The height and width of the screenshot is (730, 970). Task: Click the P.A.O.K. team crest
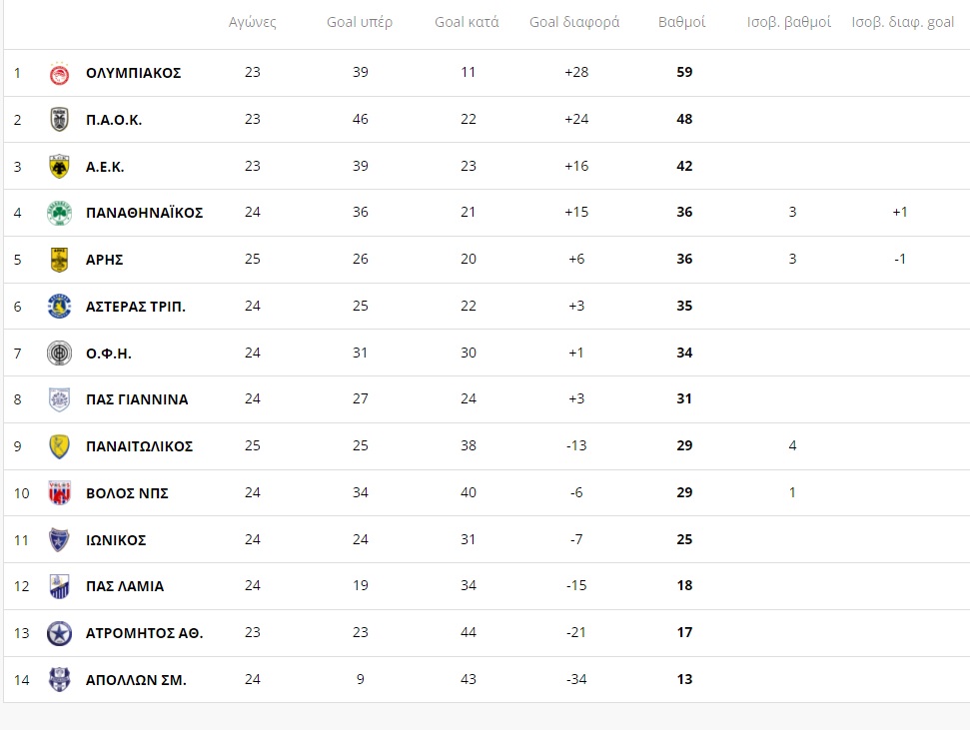click(x=59, y=120)
